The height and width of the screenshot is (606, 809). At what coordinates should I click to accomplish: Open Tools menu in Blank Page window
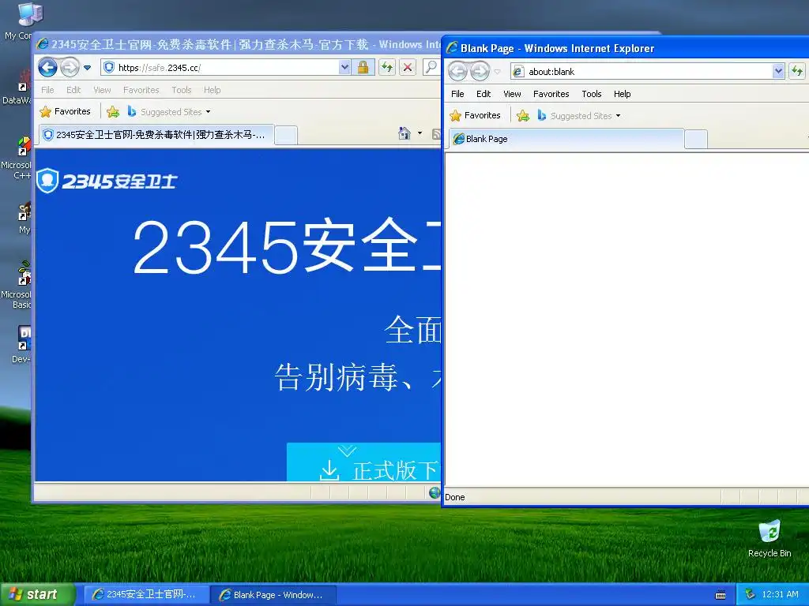[592, 94]
